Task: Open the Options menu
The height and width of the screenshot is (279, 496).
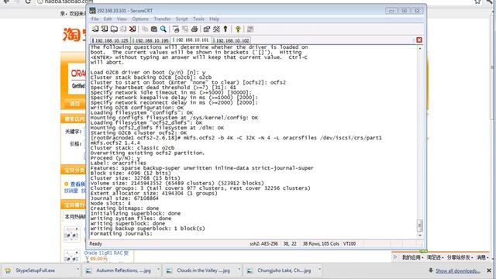Action: 140,19
